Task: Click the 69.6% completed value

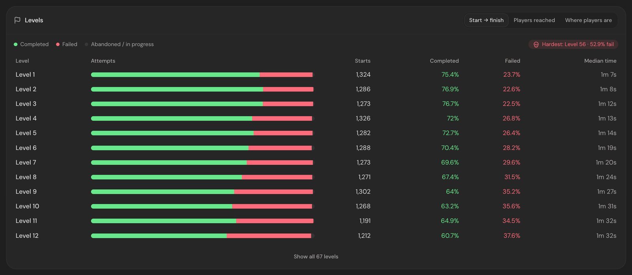Action: (450, 162)
